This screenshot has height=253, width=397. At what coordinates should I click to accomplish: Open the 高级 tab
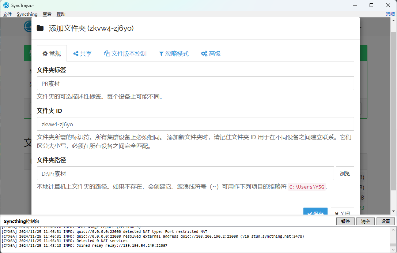pos(211,53)
